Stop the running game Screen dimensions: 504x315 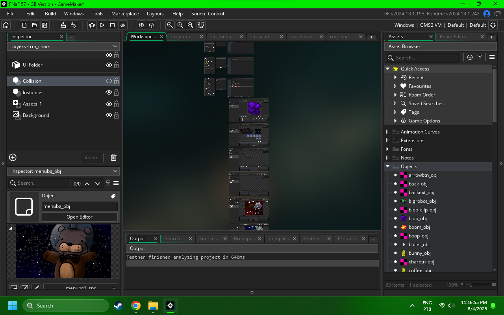(112, 25)
